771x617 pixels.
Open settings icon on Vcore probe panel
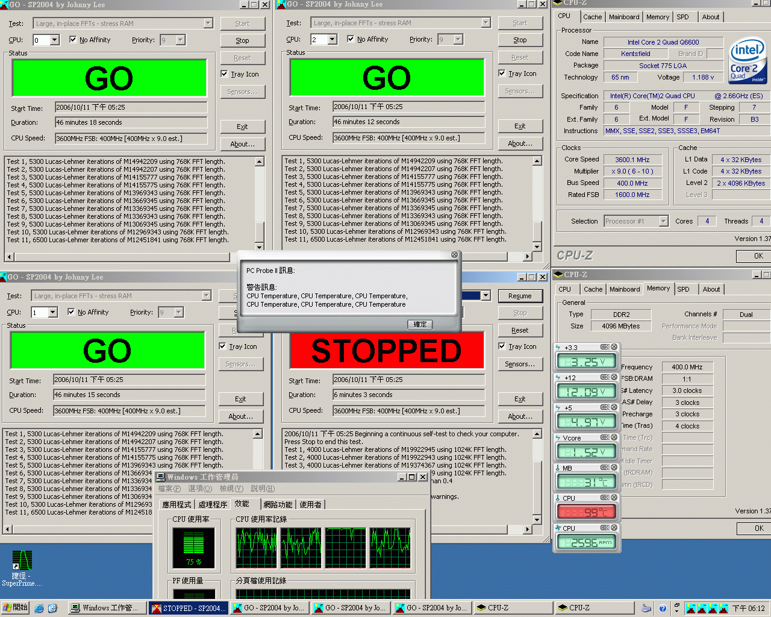605,437
